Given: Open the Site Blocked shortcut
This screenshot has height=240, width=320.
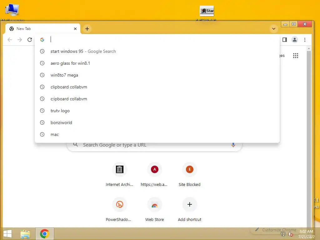Looking at the screenshot, I should (x=189, y=175).
